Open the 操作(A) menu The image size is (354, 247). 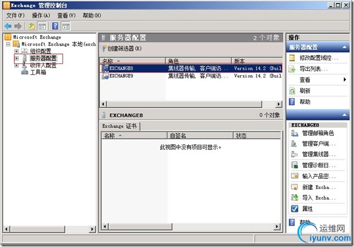pyautogui.click(x=41, y=15)
